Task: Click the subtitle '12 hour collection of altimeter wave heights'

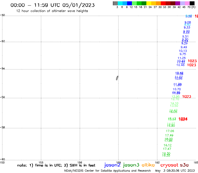Action: click(x=52, y=11)
